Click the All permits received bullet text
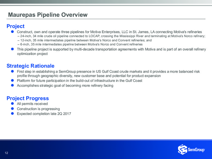This screenshot has height=159, width=212. tap(32, 104)
